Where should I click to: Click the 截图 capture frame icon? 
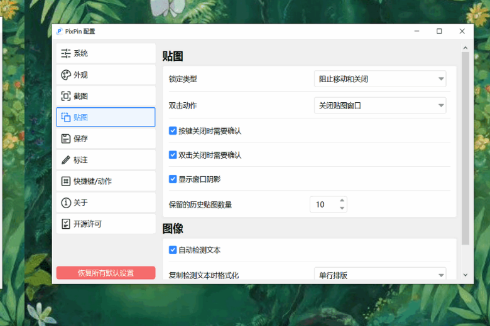tap(66, 96)
